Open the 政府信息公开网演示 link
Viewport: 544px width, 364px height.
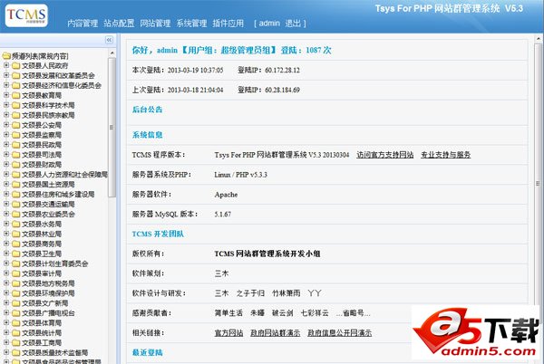[340, 333]
